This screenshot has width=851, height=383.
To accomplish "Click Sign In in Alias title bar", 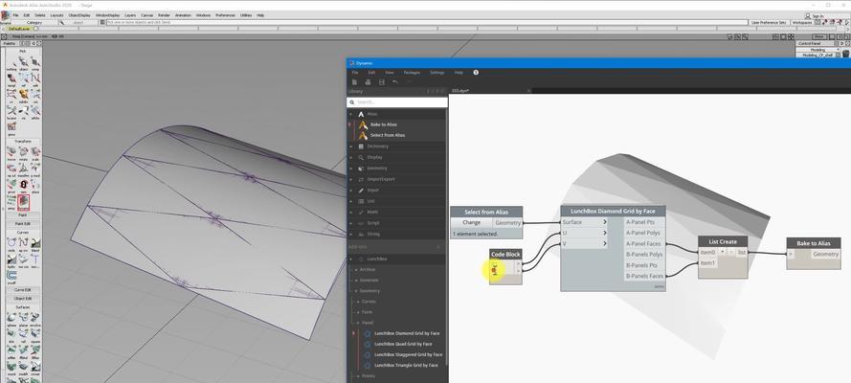I will coord(814,15).
